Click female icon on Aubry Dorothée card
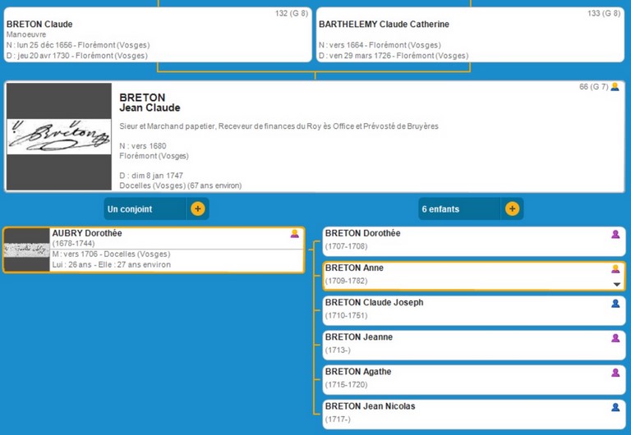 [295, 234]
